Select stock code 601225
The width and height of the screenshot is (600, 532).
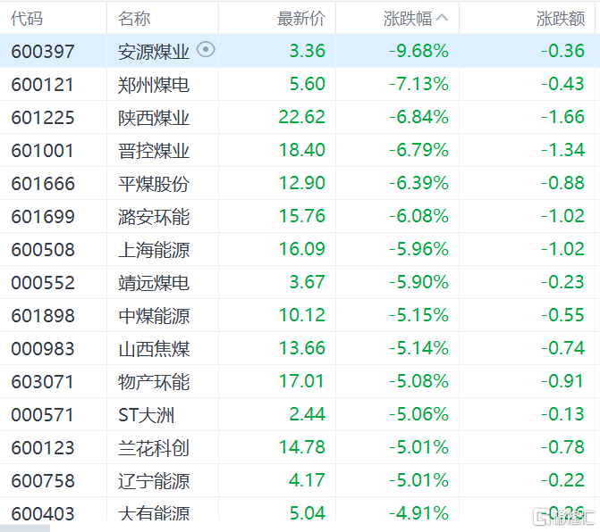[43, 118]
